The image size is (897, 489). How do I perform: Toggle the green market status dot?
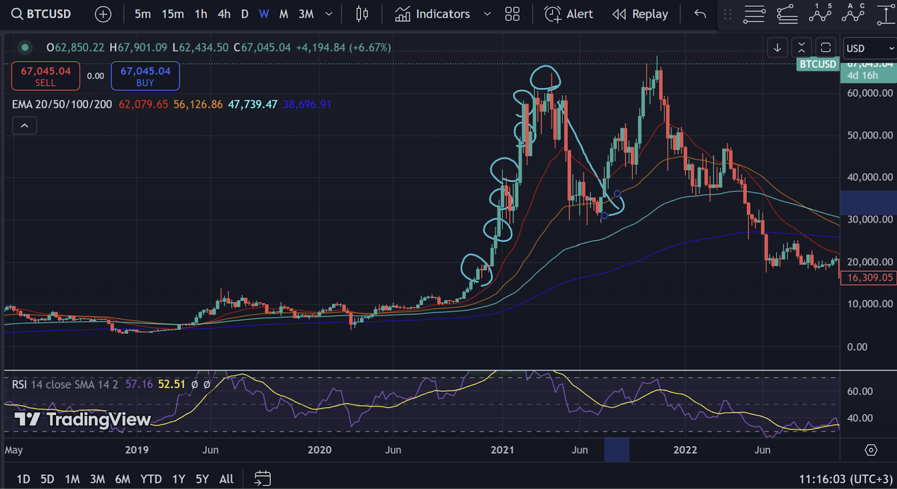[25, 48]
